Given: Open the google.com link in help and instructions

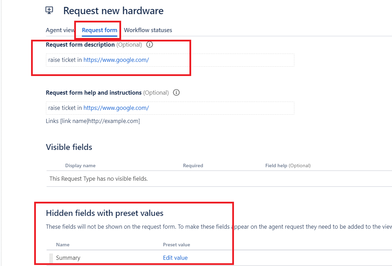Looking at the screenshot, I should [116, 108].
